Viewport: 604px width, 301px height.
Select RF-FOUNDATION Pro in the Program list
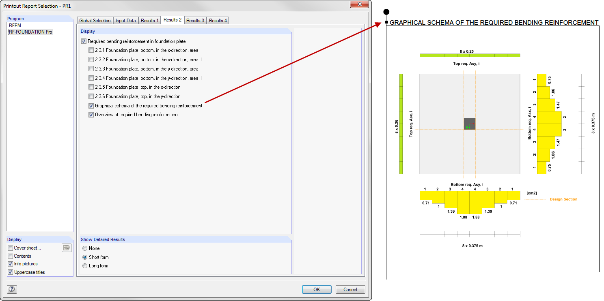pyautogui.click(x=30, y=32)
